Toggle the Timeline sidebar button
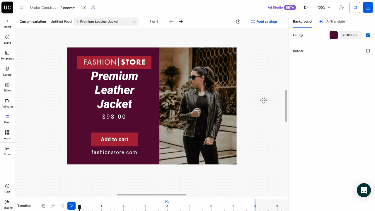 (x=7, y=204)
